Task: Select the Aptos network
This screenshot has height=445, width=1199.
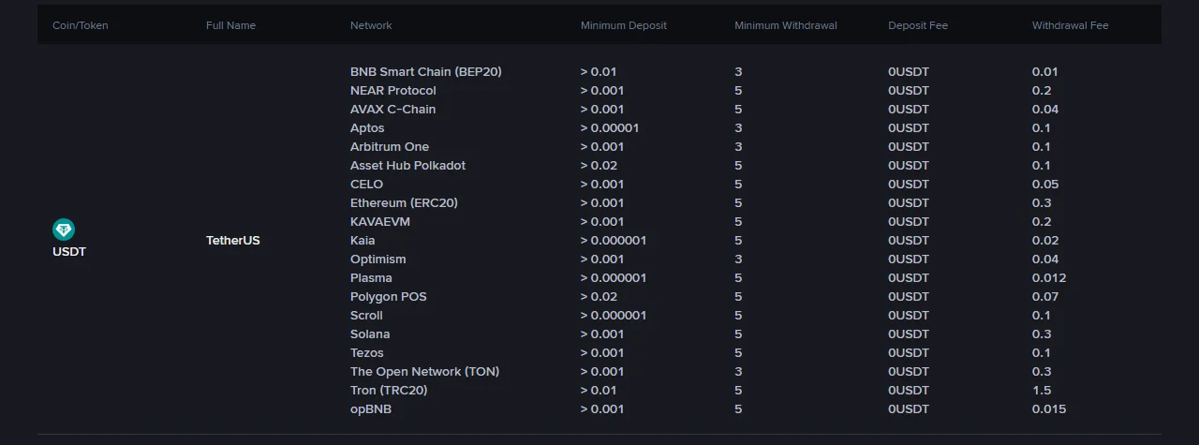Action: (367, 128)
